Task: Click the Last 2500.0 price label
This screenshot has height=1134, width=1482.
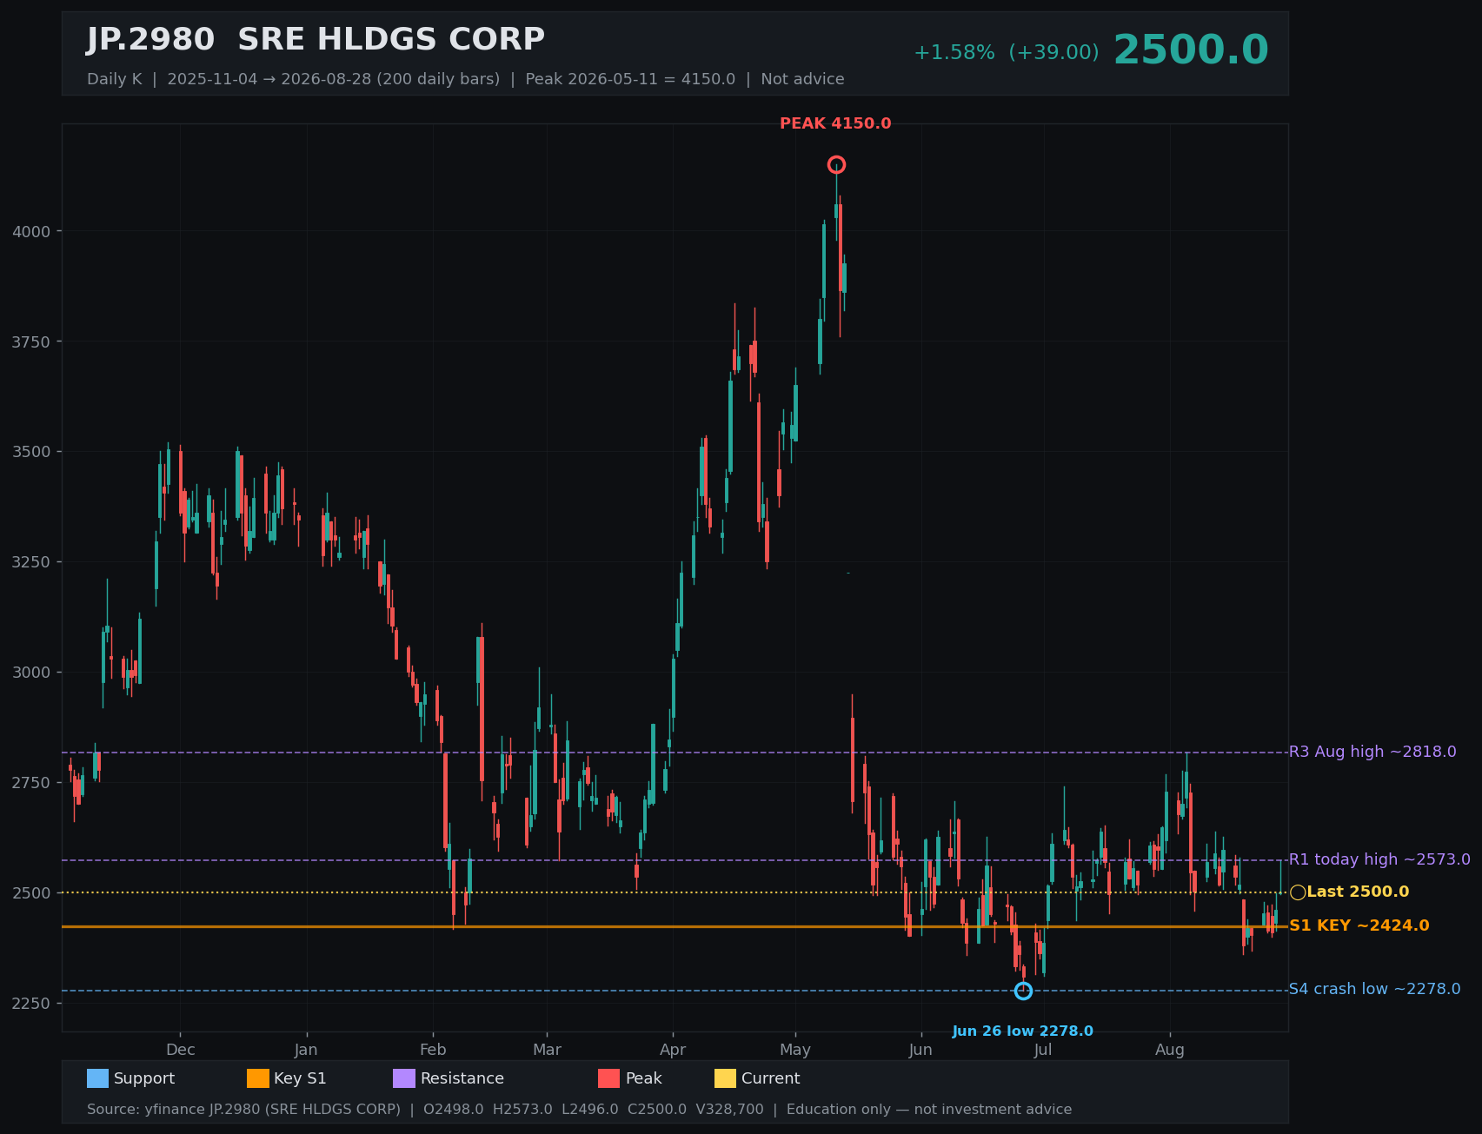Action: (1358, 892)
